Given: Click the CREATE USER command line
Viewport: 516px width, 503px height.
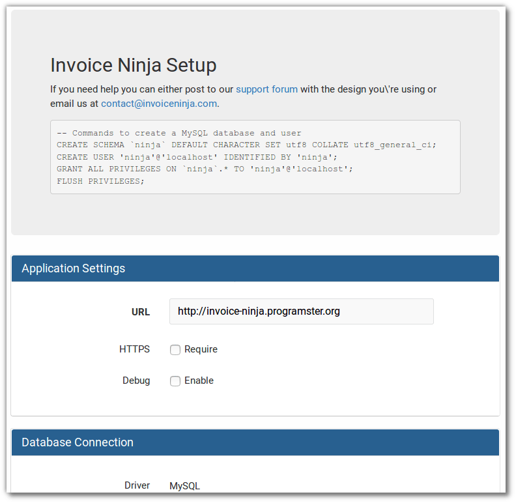Looking at the screenshot, I should 197,157.
